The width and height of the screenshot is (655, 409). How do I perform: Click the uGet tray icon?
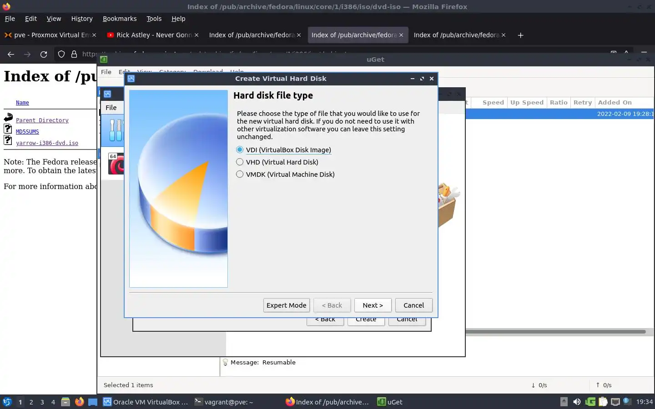[590, 402]
